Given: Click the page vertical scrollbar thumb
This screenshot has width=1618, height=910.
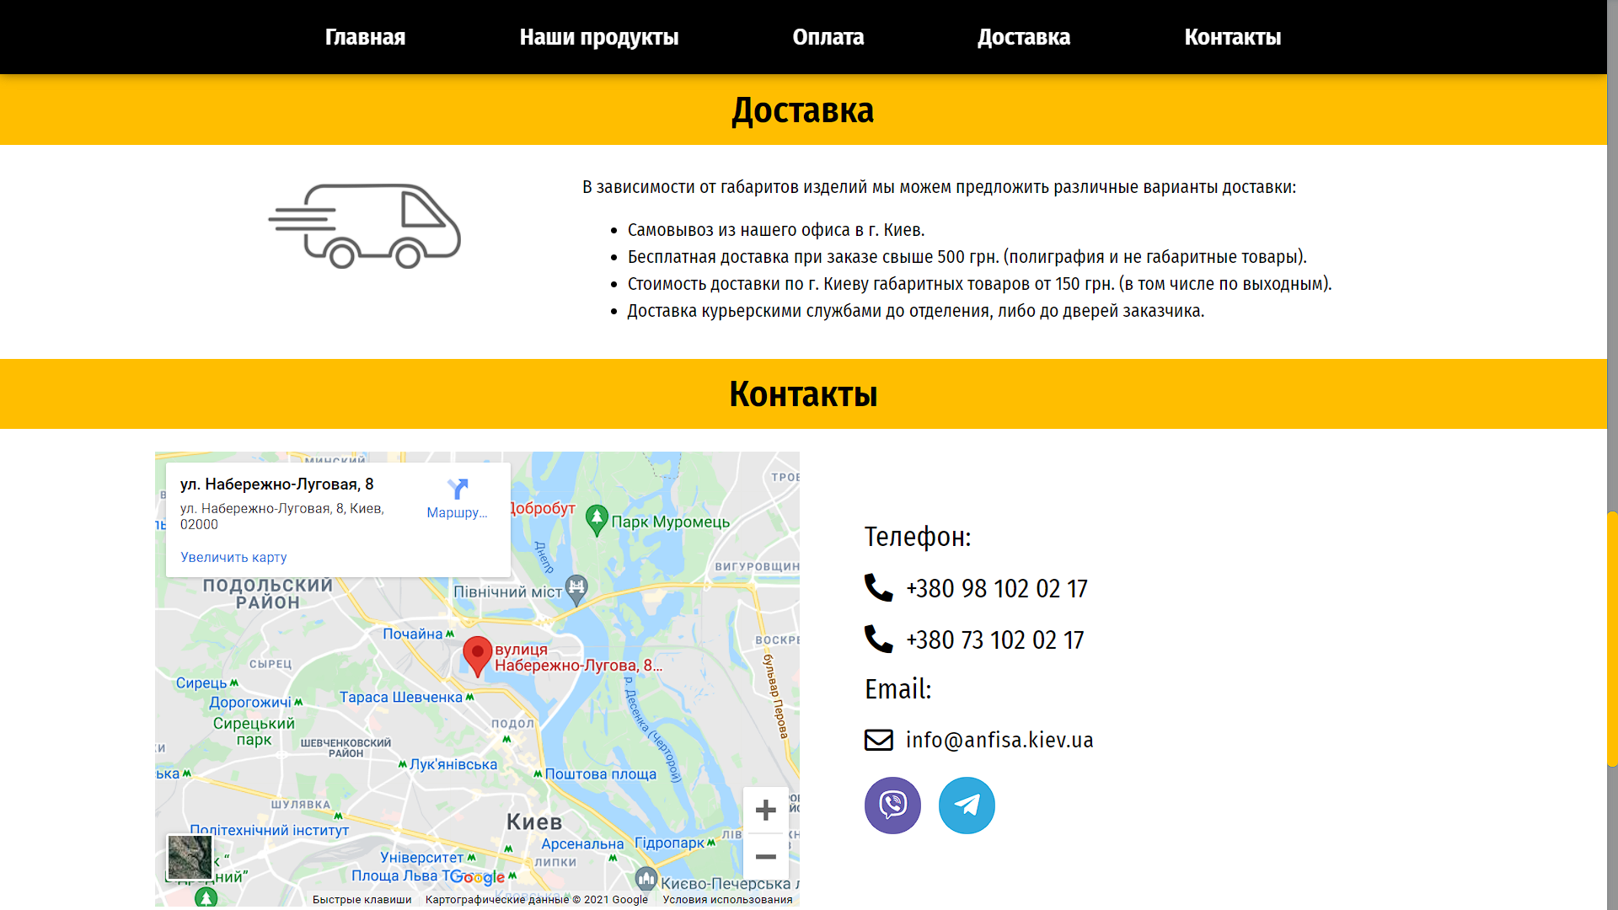Looking at the screenshot, I should click(x=1612, y=639).
